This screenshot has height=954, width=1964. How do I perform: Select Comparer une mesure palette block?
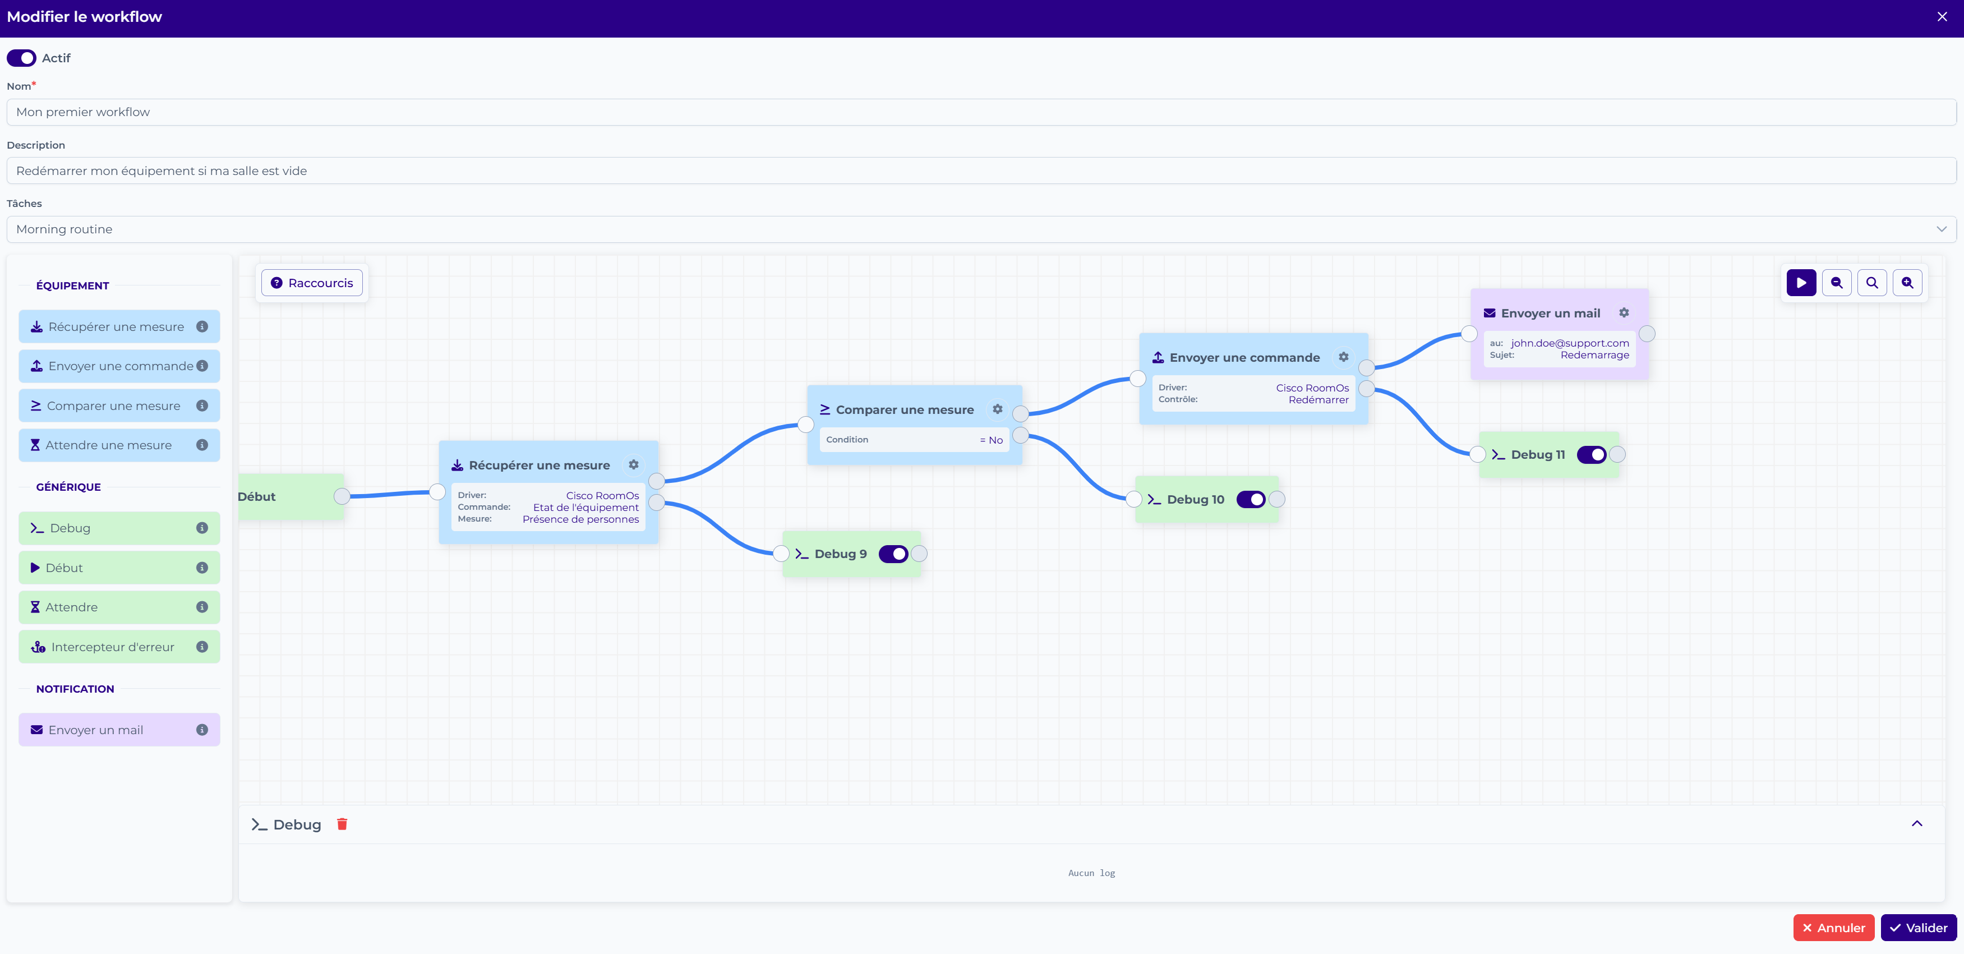point(119,405)
